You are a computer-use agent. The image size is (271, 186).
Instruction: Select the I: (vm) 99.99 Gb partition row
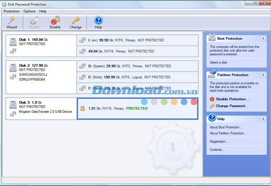point(137,40)
